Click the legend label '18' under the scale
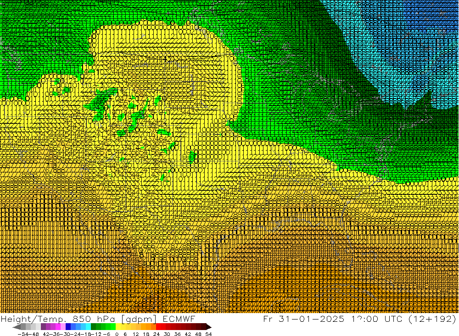 point(146,334)
